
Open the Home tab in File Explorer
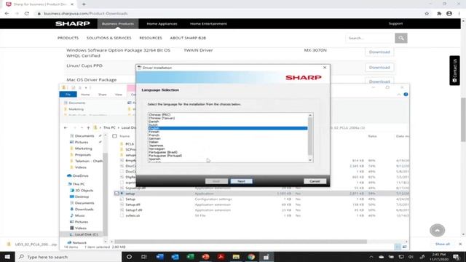[x=85, y=95]
